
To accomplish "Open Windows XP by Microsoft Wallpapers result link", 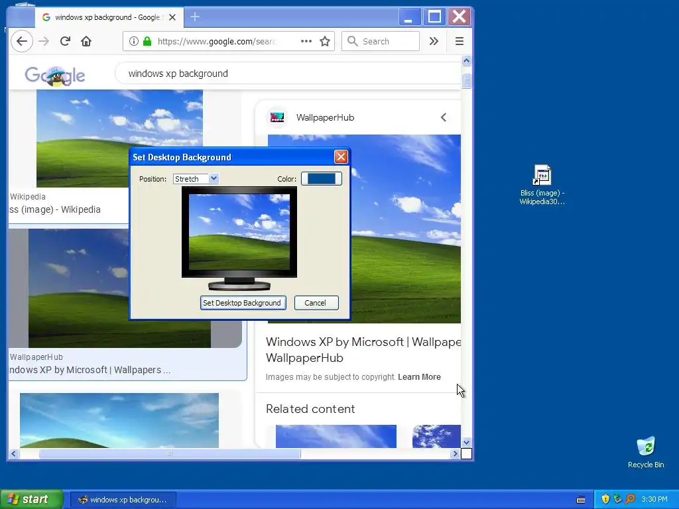I will [90, 370].
